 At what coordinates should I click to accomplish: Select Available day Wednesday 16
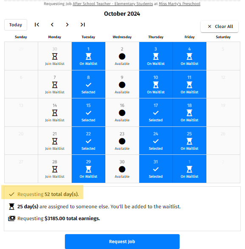click(x=122, y=112)
